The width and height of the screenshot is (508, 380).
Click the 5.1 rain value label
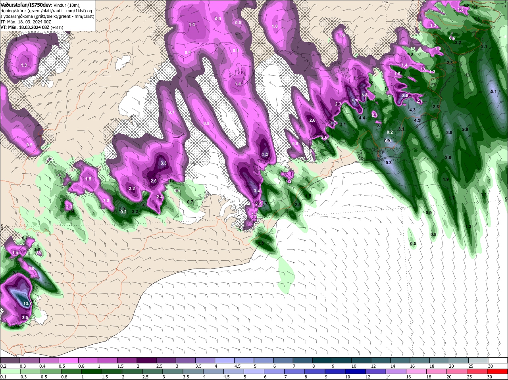494,91
